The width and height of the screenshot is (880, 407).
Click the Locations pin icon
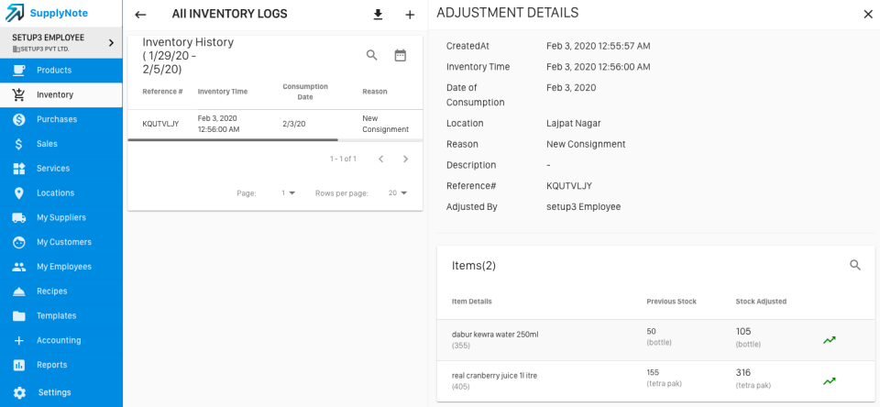(x=19, y=193)
